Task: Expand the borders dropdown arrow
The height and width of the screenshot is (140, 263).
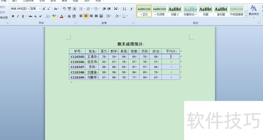Action: pos(127,16)
